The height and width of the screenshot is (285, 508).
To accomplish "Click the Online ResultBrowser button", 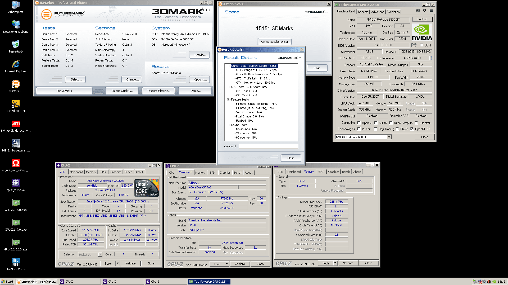I will click(x=275, y=42).
